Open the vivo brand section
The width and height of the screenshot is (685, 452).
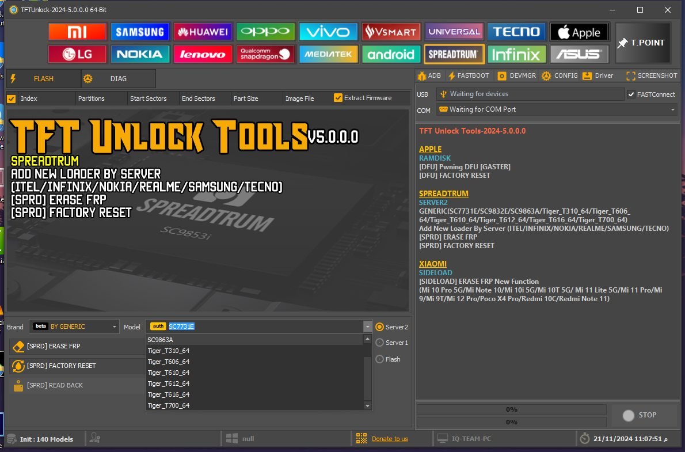[x=329, y=32]
